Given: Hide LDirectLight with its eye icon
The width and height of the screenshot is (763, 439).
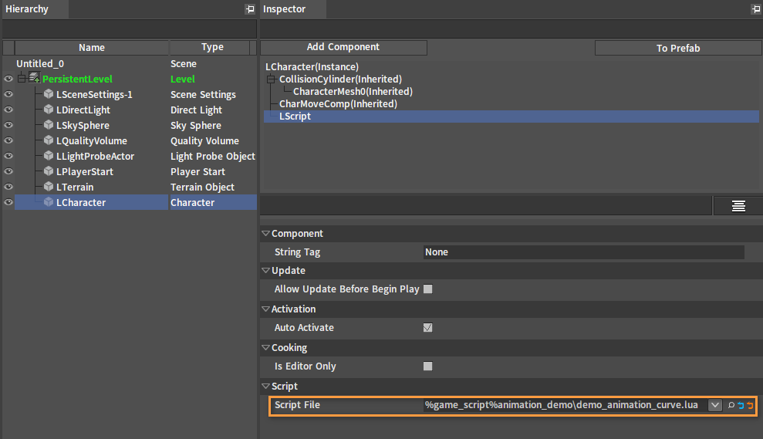Looking at the screenshot, I should click(x=8, y=110).
